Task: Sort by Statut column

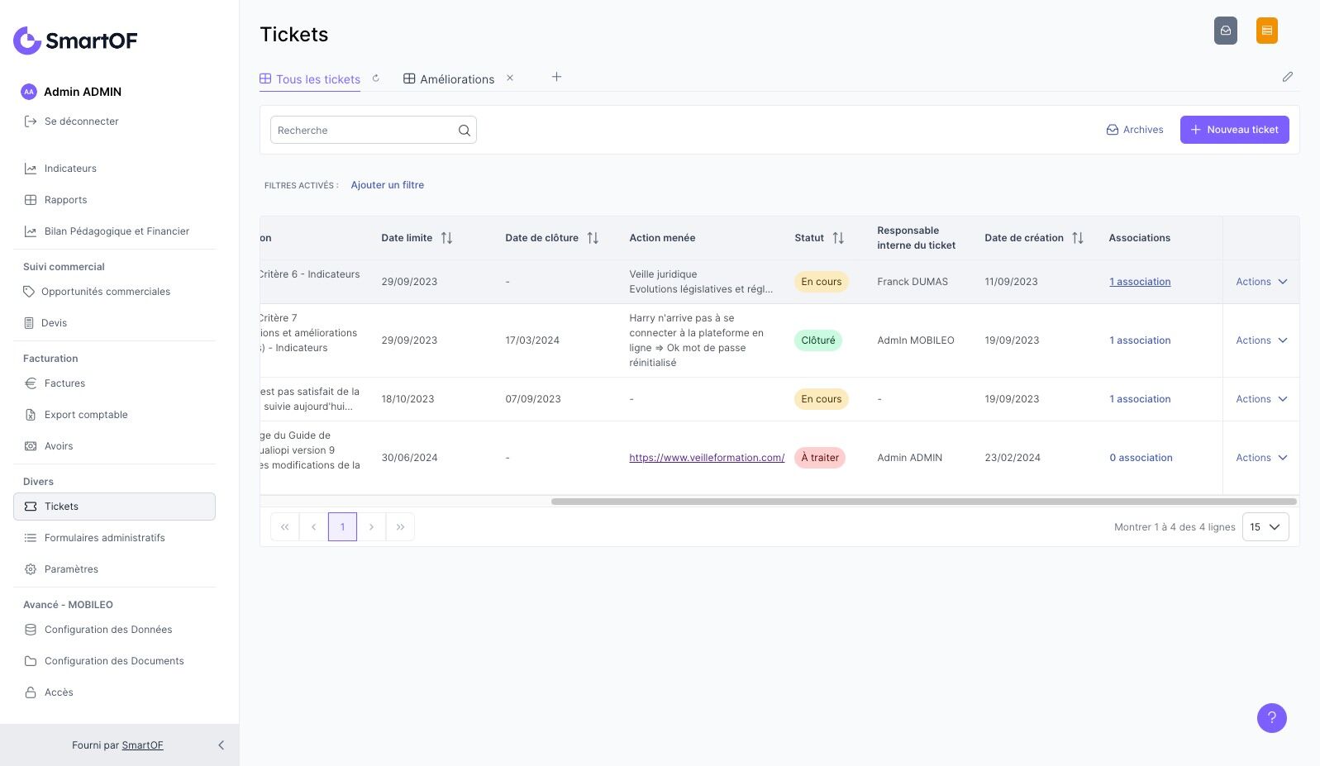Action: [838, 238]
